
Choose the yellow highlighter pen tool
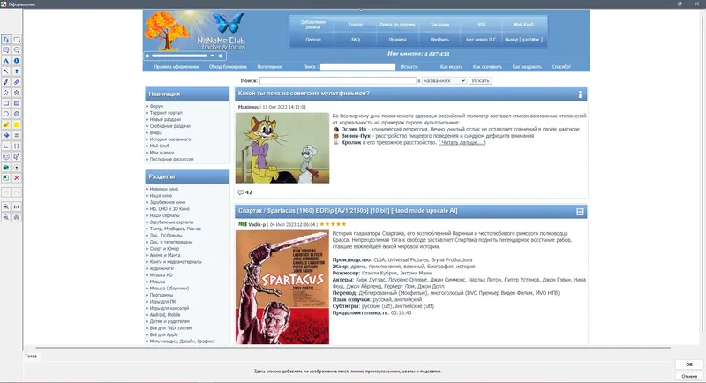pos(6,124)
